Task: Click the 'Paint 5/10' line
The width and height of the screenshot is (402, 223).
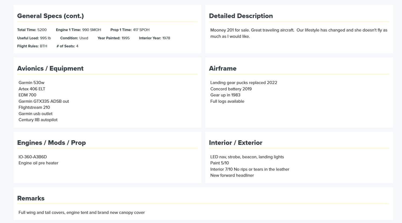Action: pos(220,163)
